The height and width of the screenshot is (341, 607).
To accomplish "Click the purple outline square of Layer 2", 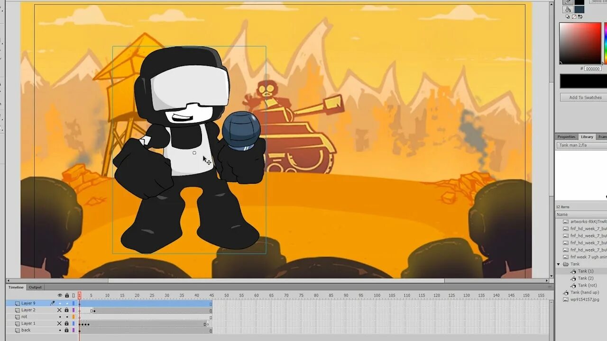I will [x=74, y=310].
